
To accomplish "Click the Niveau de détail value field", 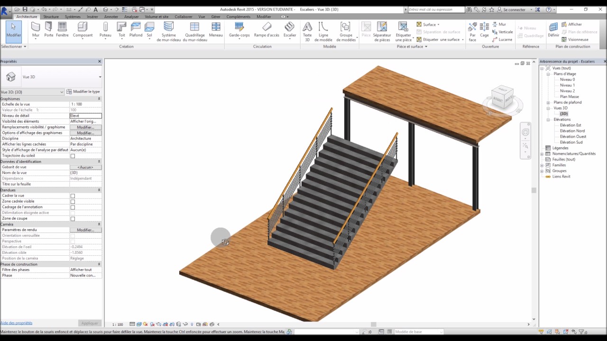I will (86, 116).
